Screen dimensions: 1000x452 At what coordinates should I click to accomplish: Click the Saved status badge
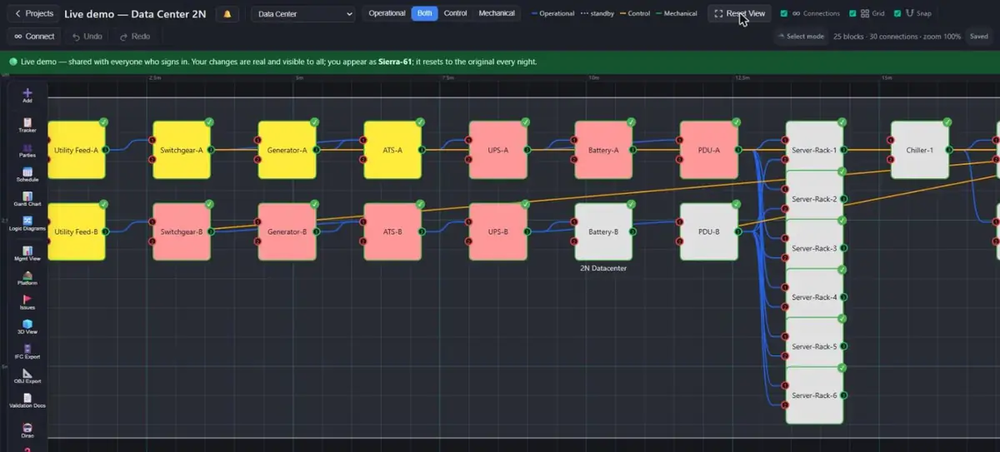(978, 37)
